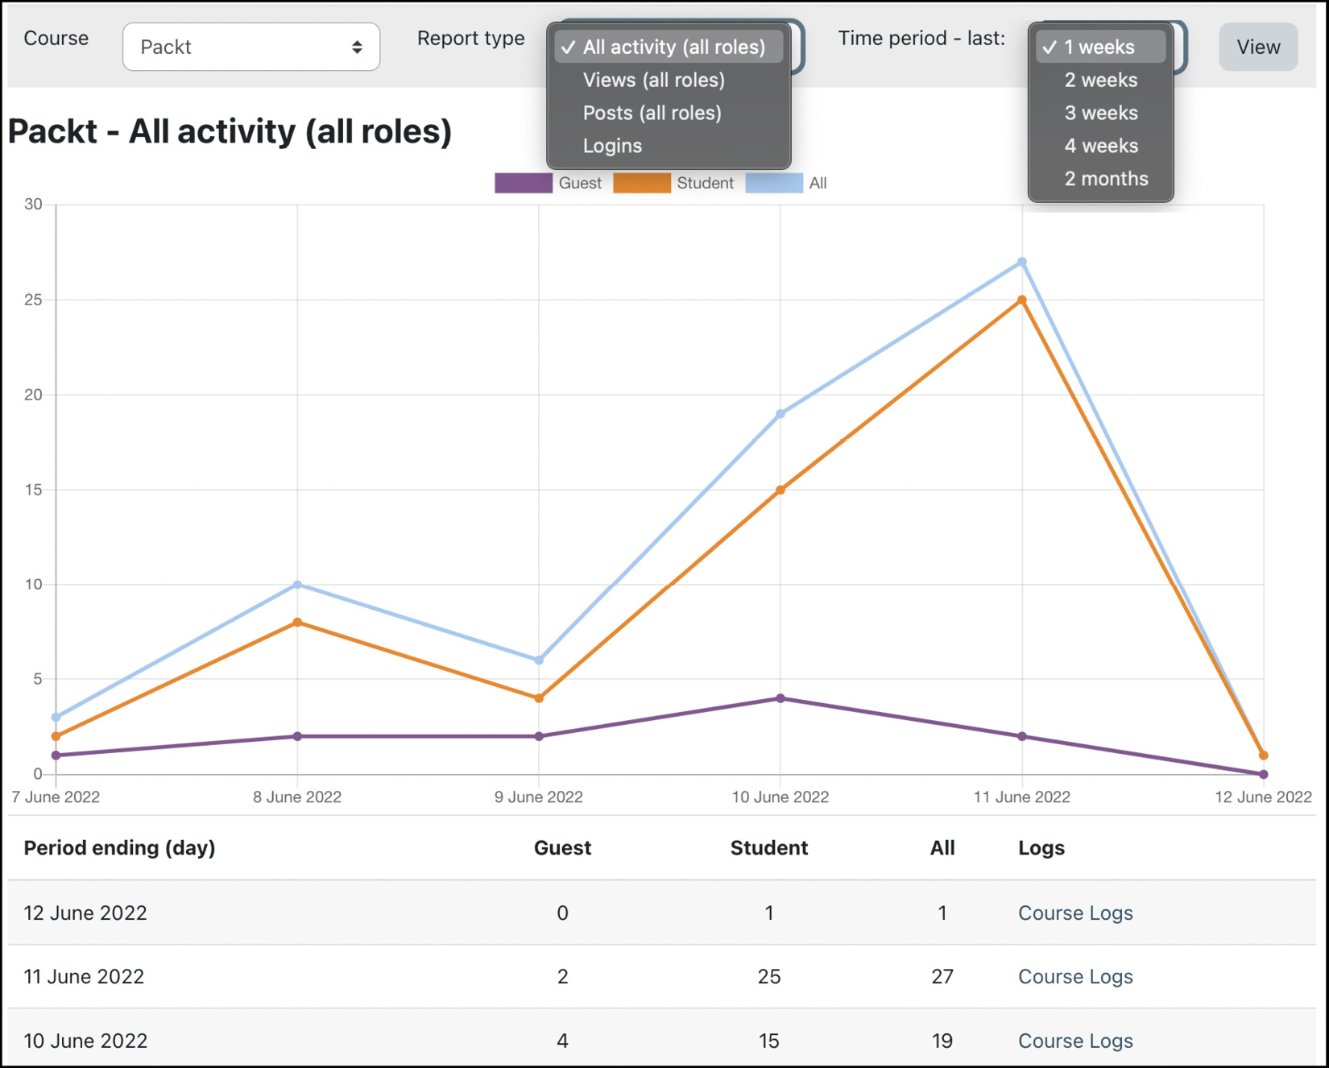Image resolution: width=1329 pixels, height=1068 pixels.
Task: Click the All value 19 cell
Action: [x=942, y=1041]
